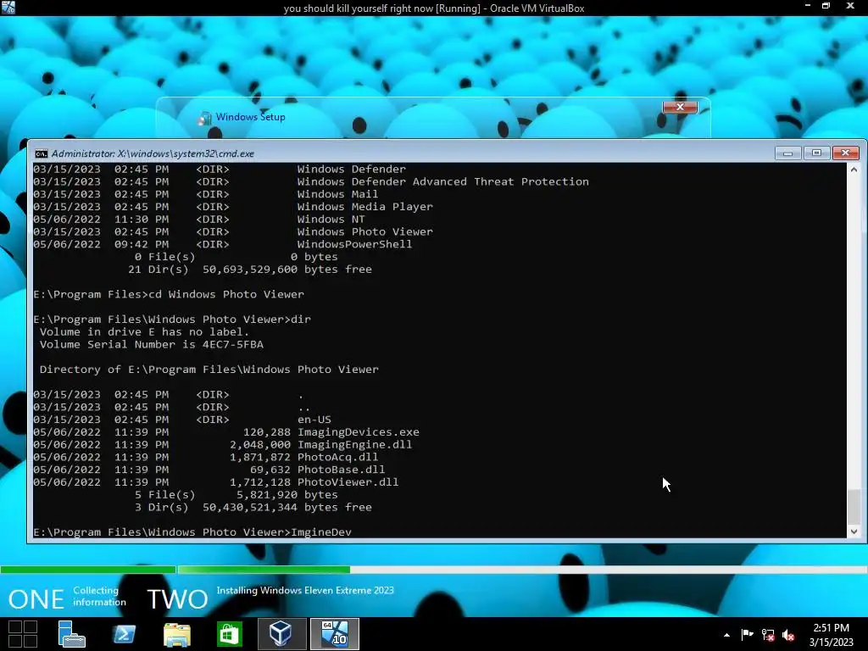Click the VirtualBox window title icon

(x=8, y=8)
